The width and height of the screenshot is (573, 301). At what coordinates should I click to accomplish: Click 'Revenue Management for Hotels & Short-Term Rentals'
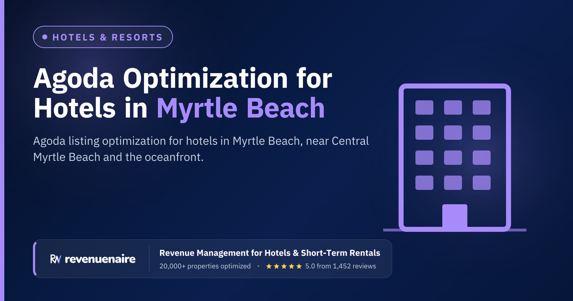(x=270, y=253)
